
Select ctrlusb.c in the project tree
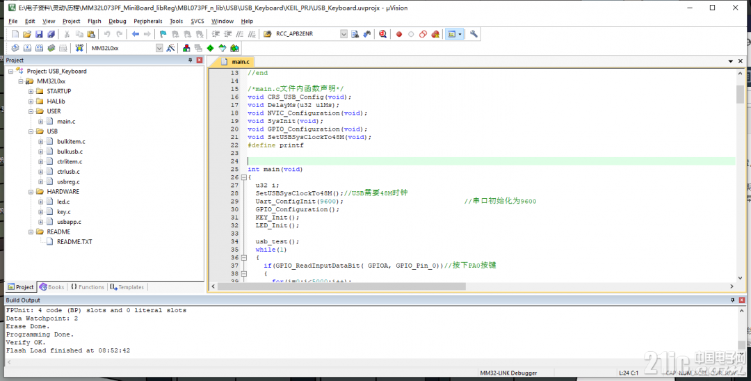point(68,171)
